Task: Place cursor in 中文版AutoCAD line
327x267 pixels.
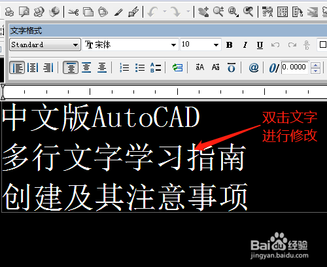Action: pyautogui.click(x=101, y=117)
